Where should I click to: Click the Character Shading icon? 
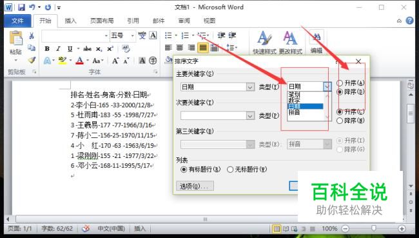pos(142,61)
